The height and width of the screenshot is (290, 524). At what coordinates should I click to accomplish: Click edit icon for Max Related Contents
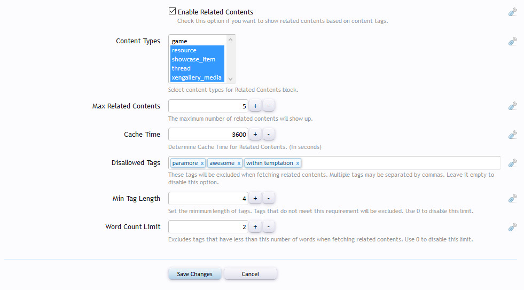coord(513,106)
